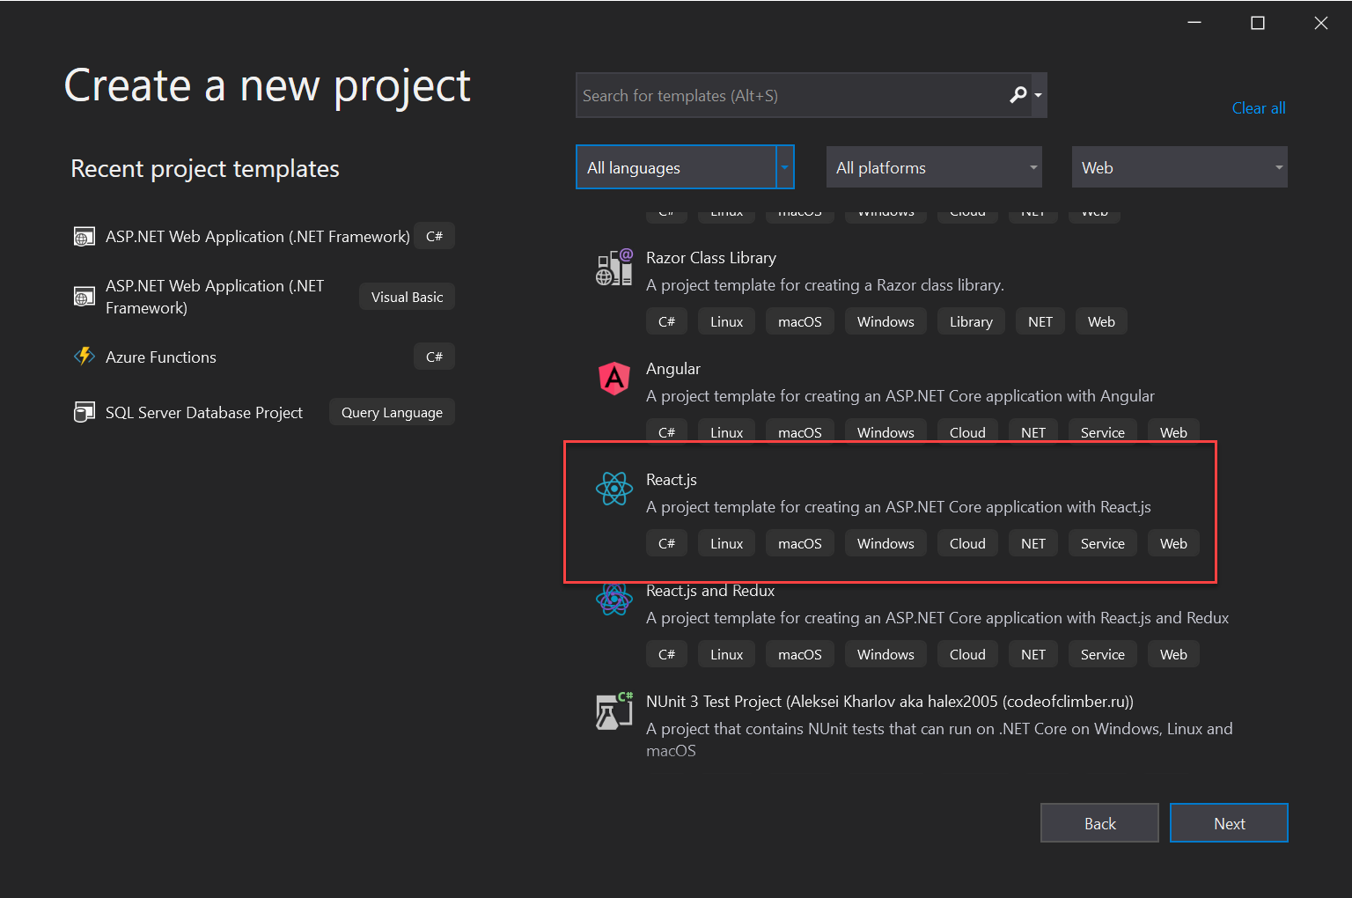Click the React.js and Redux template icon
Viewport: 1352px width, 898px height.
(614, 600)
